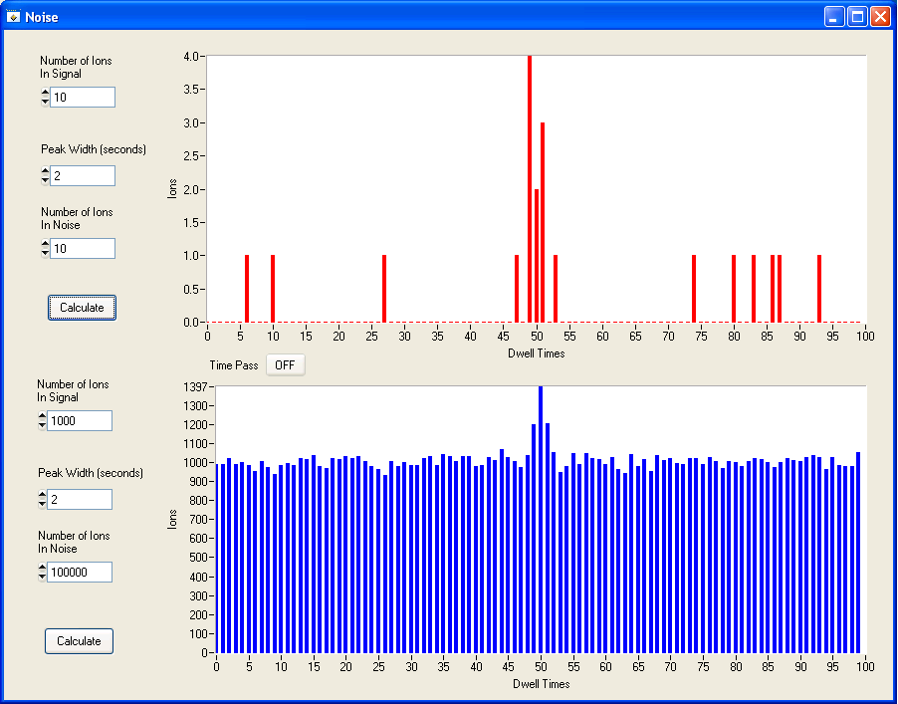Increment the top Number of Ions In Signal spinner

pos(44,93)
